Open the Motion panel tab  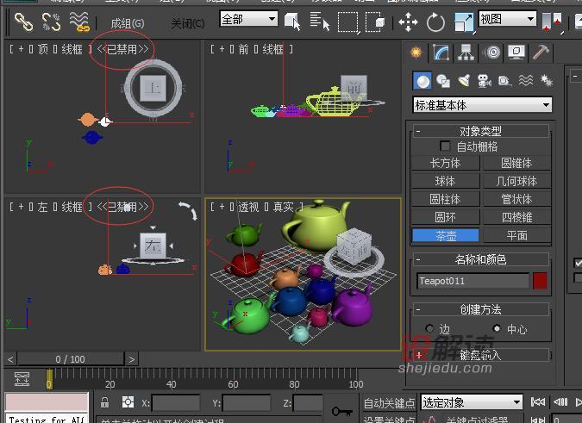[491, 53]
